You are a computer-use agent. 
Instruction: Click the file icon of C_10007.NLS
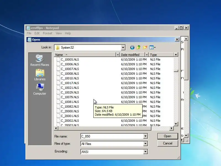58,69
